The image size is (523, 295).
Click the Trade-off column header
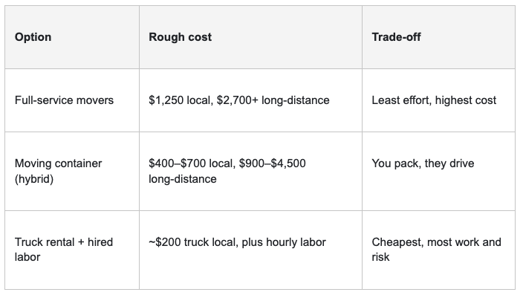coord(438,37)
